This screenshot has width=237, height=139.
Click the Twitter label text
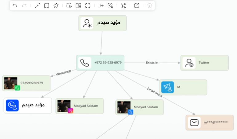click(x=204, y=62)
